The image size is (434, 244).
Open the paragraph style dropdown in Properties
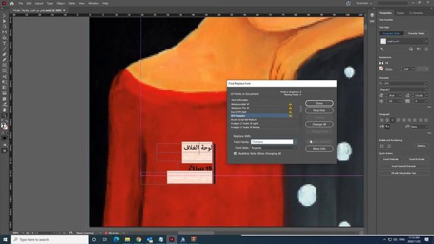coord(426,41)
